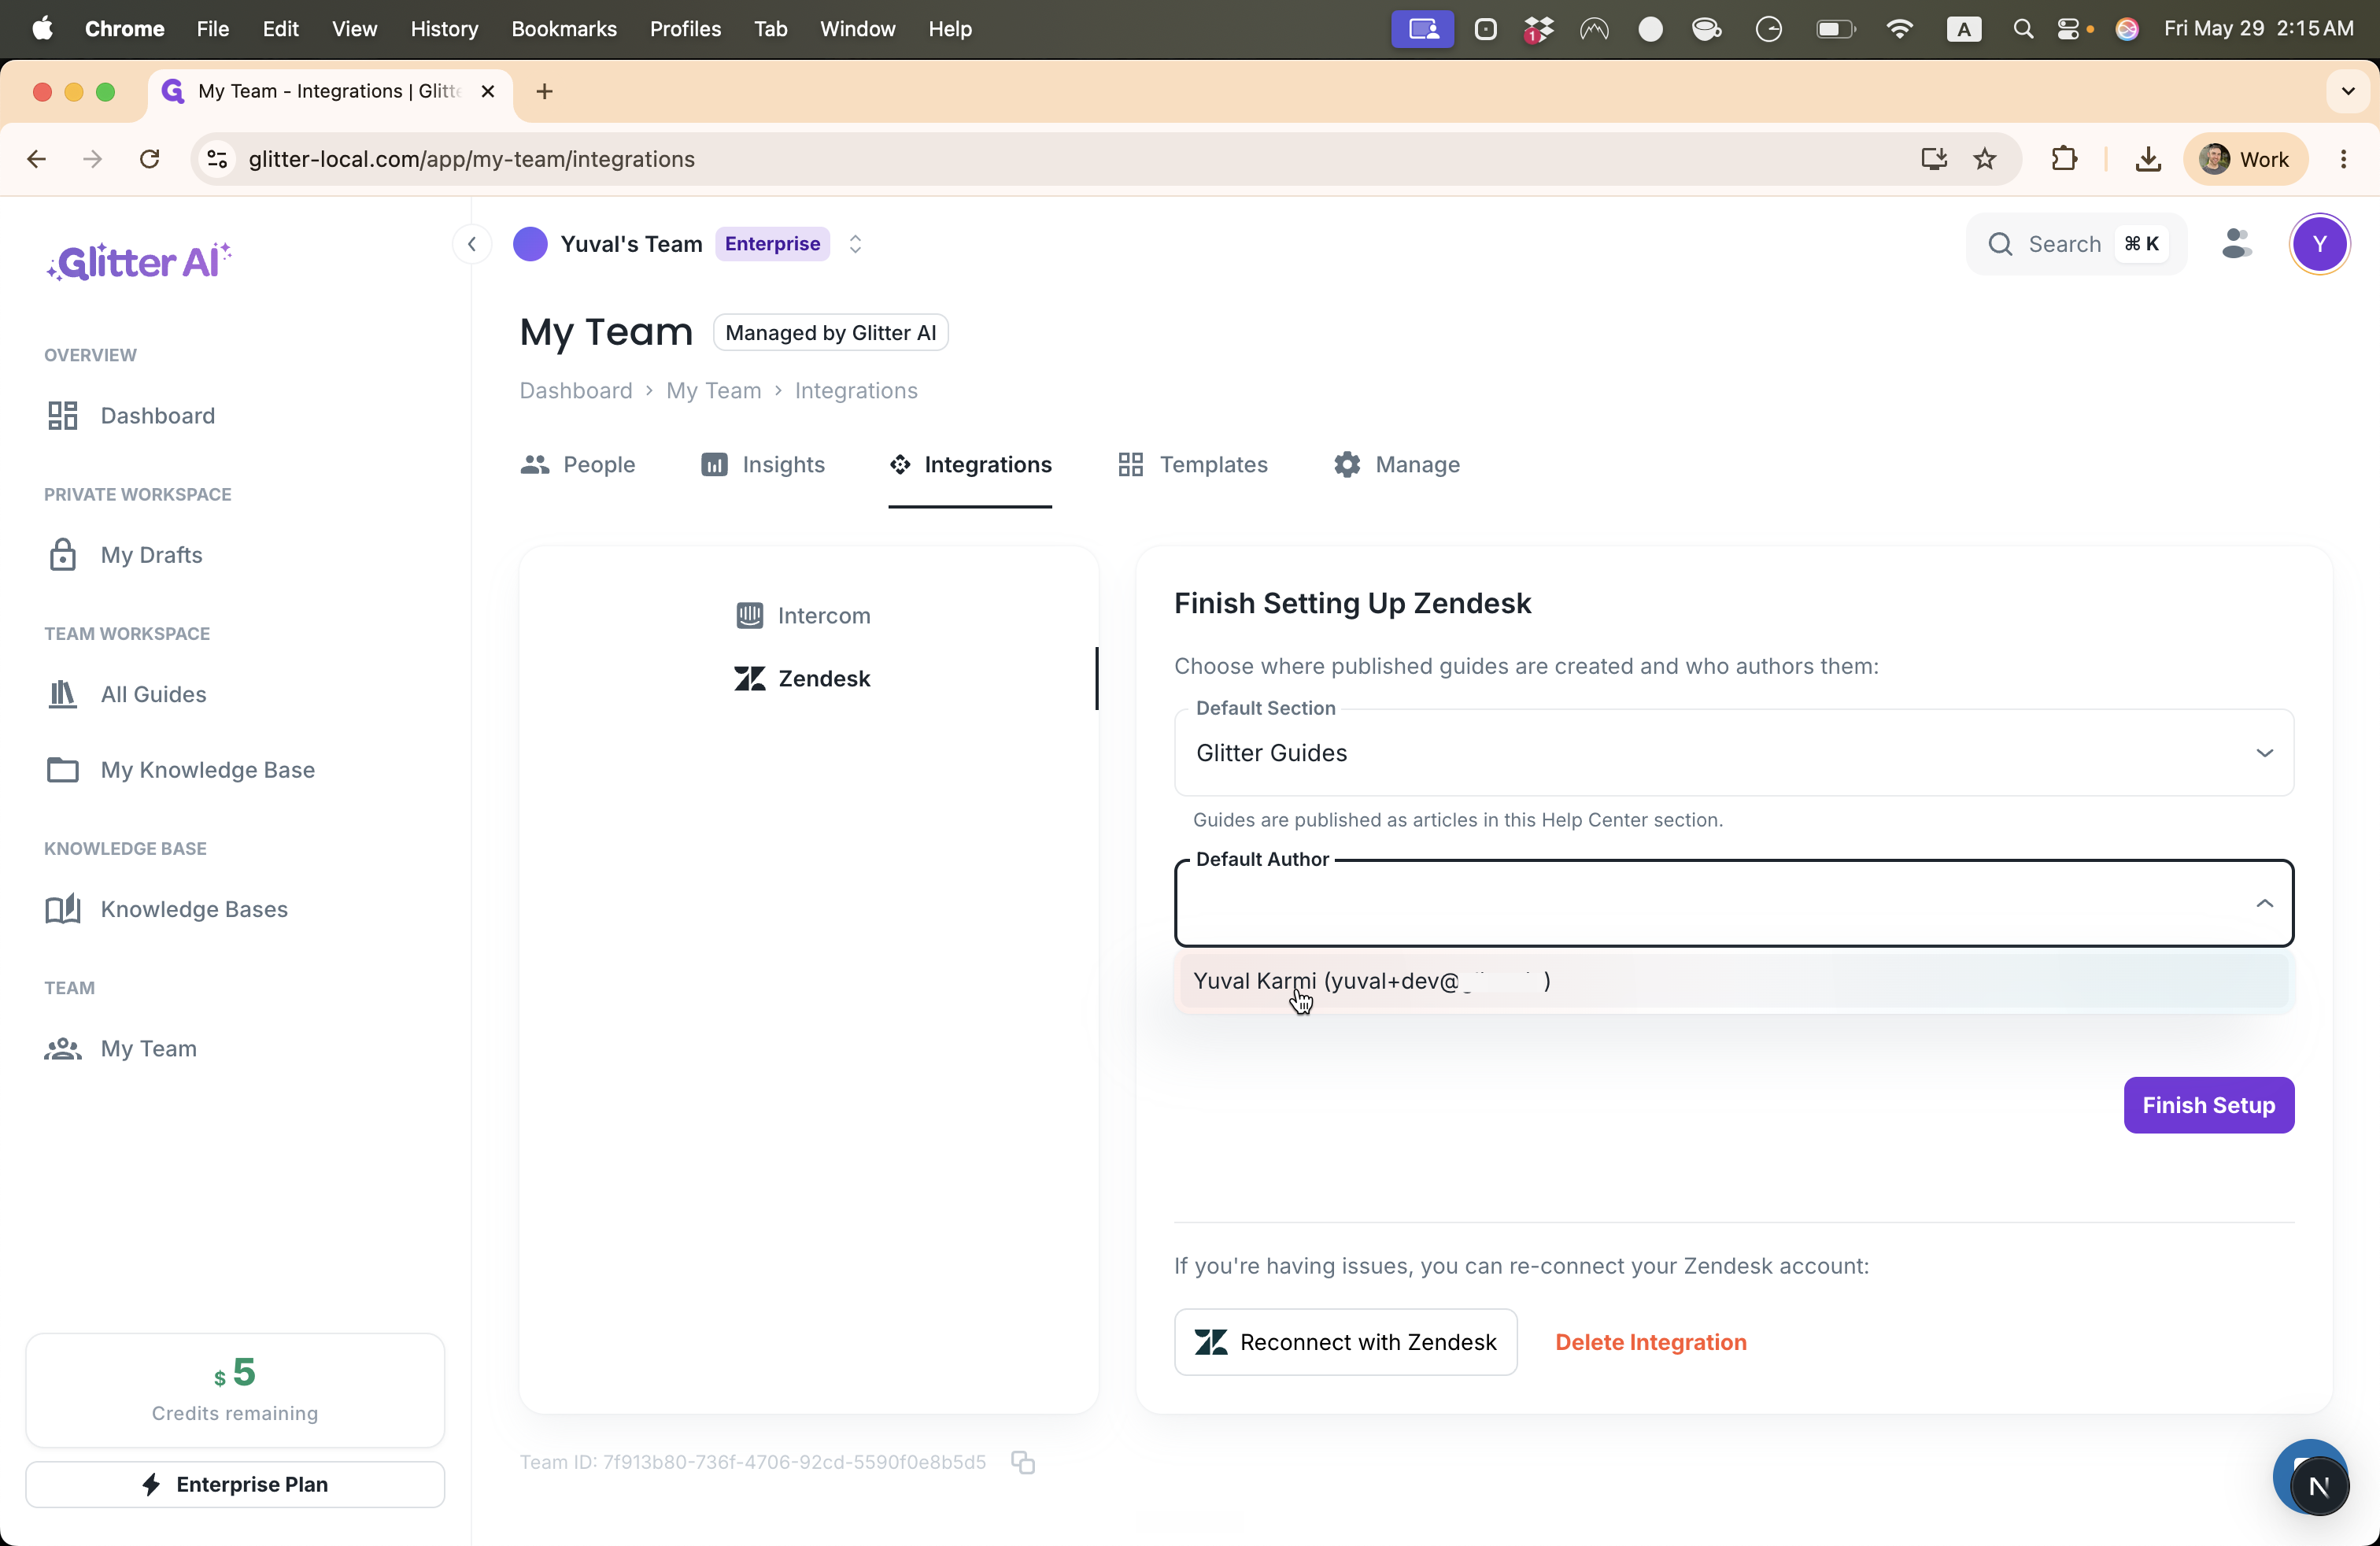This screenshot has width=2380, height=1546.
Task: Open a new browser tab
Action: pos(544,92)
